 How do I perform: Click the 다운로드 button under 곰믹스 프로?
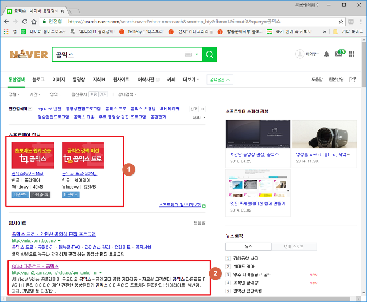click(x=71, y=194)
